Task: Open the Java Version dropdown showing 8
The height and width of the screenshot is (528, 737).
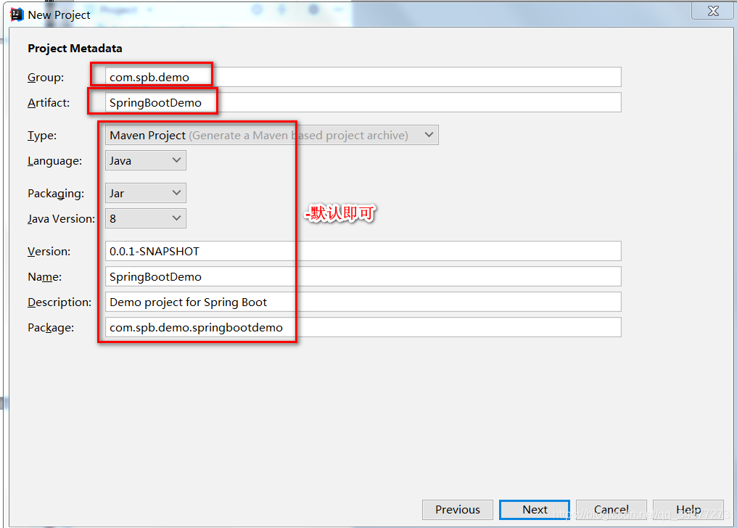Action: click(146, 218)
